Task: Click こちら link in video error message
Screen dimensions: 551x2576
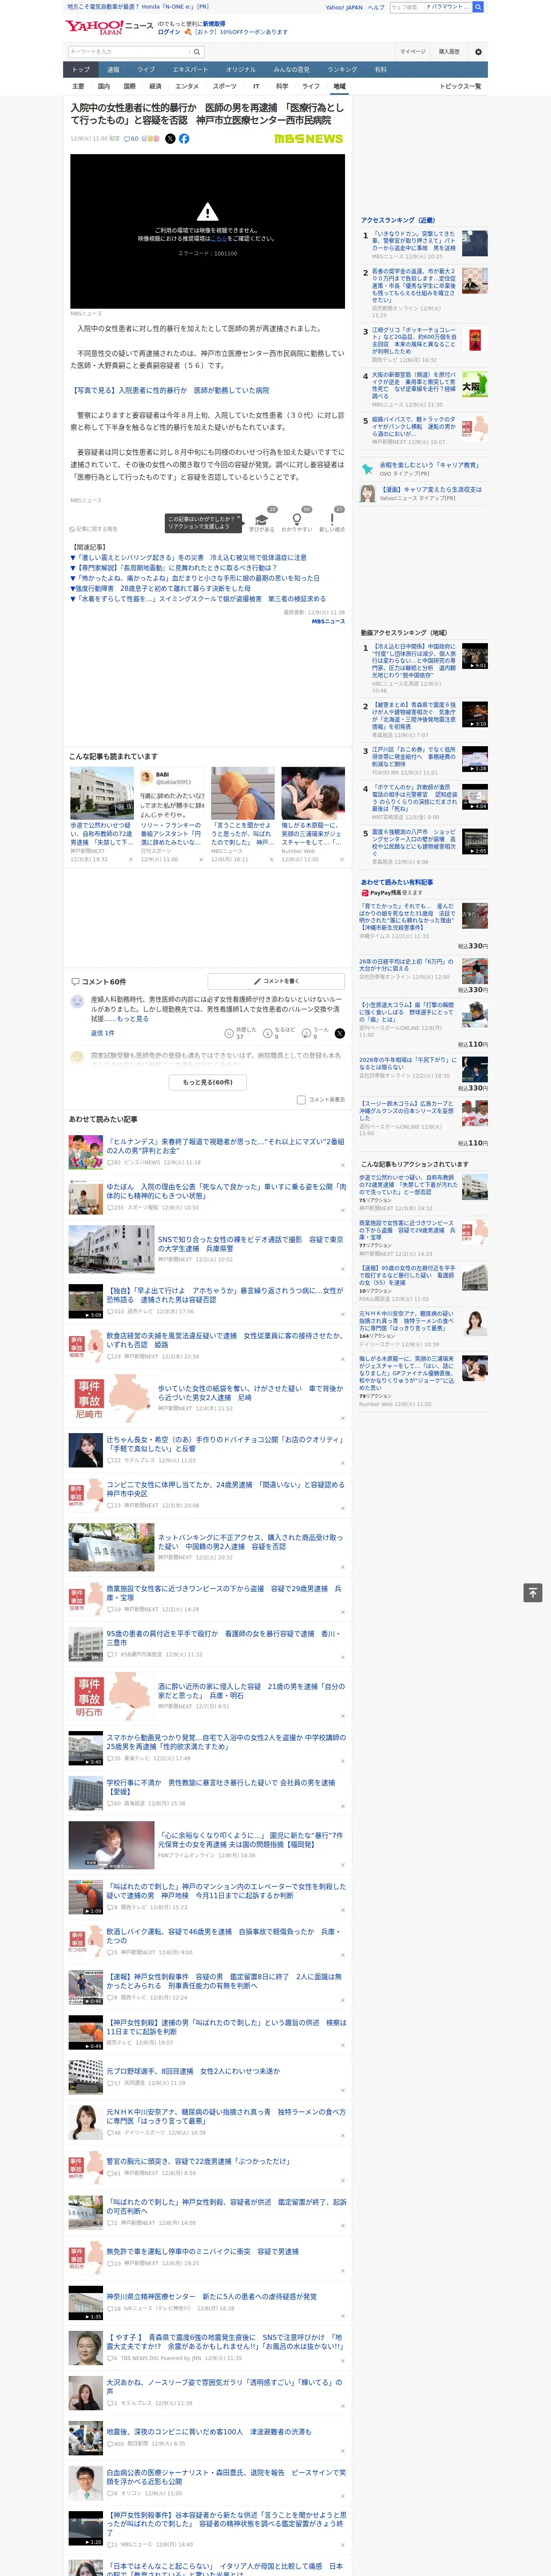Action: (219, 239)
